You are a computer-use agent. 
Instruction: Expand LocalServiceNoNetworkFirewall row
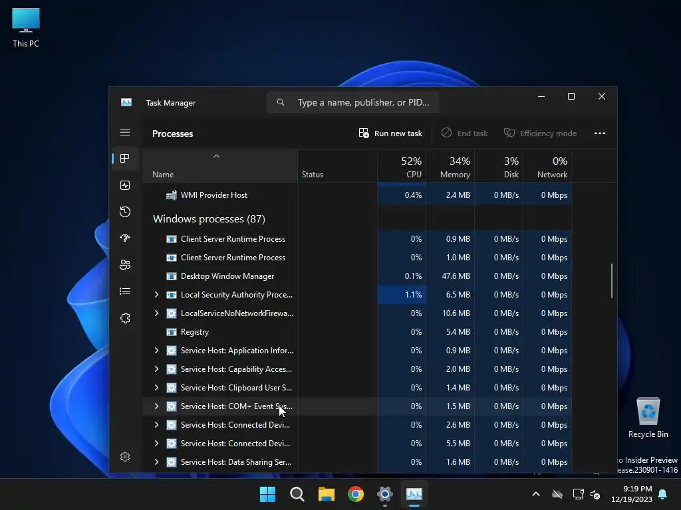[x=156, y=313]
